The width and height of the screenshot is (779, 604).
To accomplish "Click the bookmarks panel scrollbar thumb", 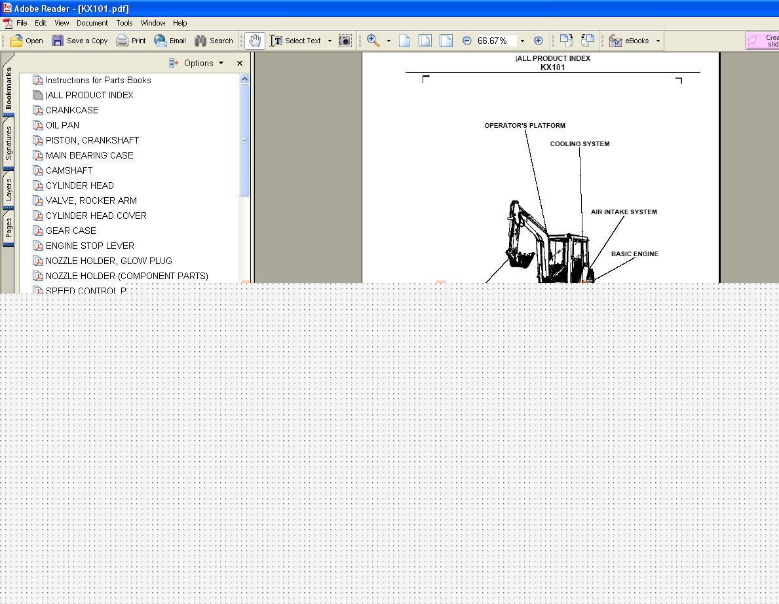I will click(x=244, y=141).
